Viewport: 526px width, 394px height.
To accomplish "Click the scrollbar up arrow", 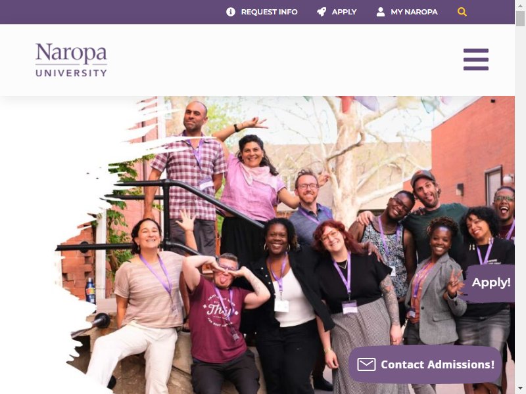I will pyautogui.click(x=520, y=5).
